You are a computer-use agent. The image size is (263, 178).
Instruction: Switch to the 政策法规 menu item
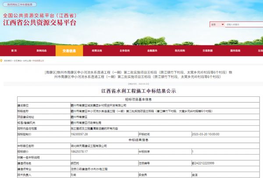click(96, 51)
